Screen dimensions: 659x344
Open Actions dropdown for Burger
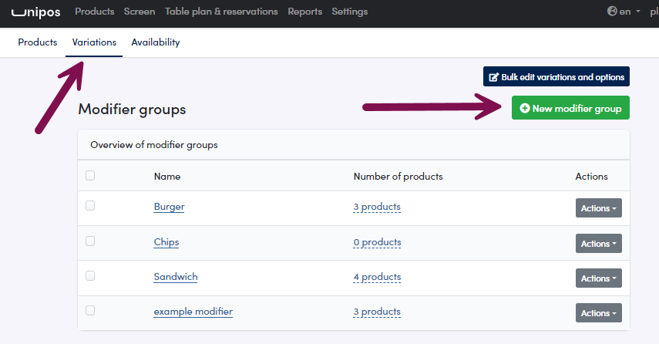coord(598,208)
